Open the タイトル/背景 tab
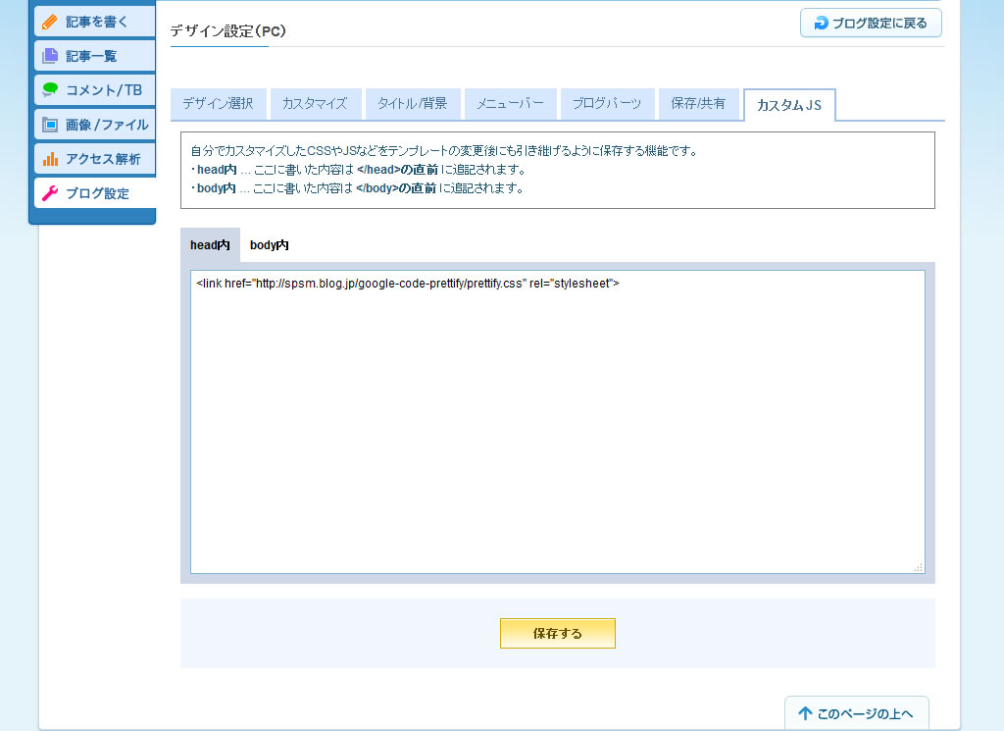Image resolution: width=1004 pixels, height=731 pixels. click(x=413, y=104)
